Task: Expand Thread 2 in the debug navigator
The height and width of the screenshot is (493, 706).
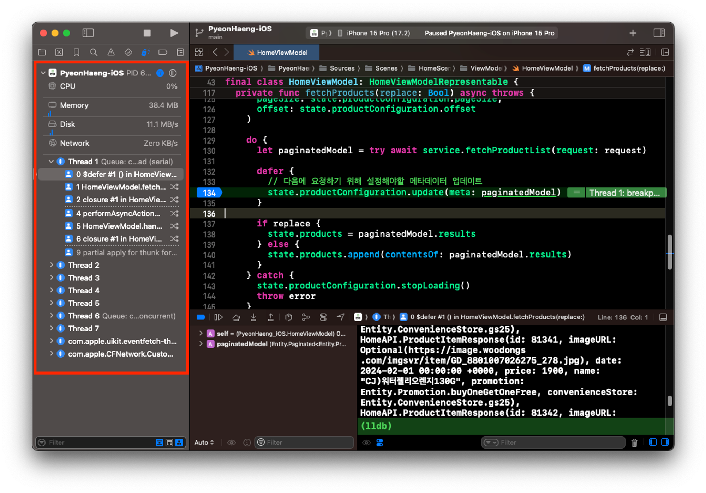Action: (52, 265)
